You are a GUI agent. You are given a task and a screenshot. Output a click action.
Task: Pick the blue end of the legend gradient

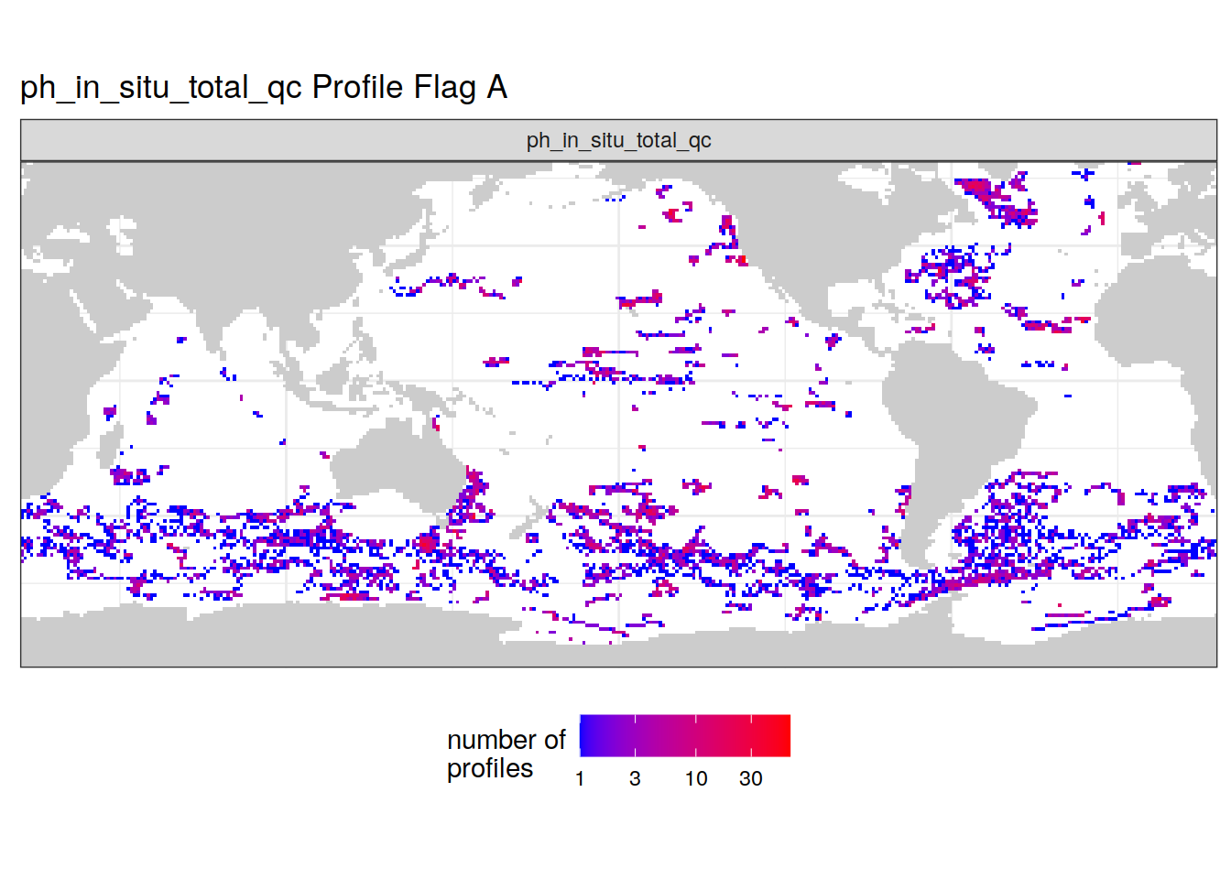pyautogui.click(x=586, y=735)
